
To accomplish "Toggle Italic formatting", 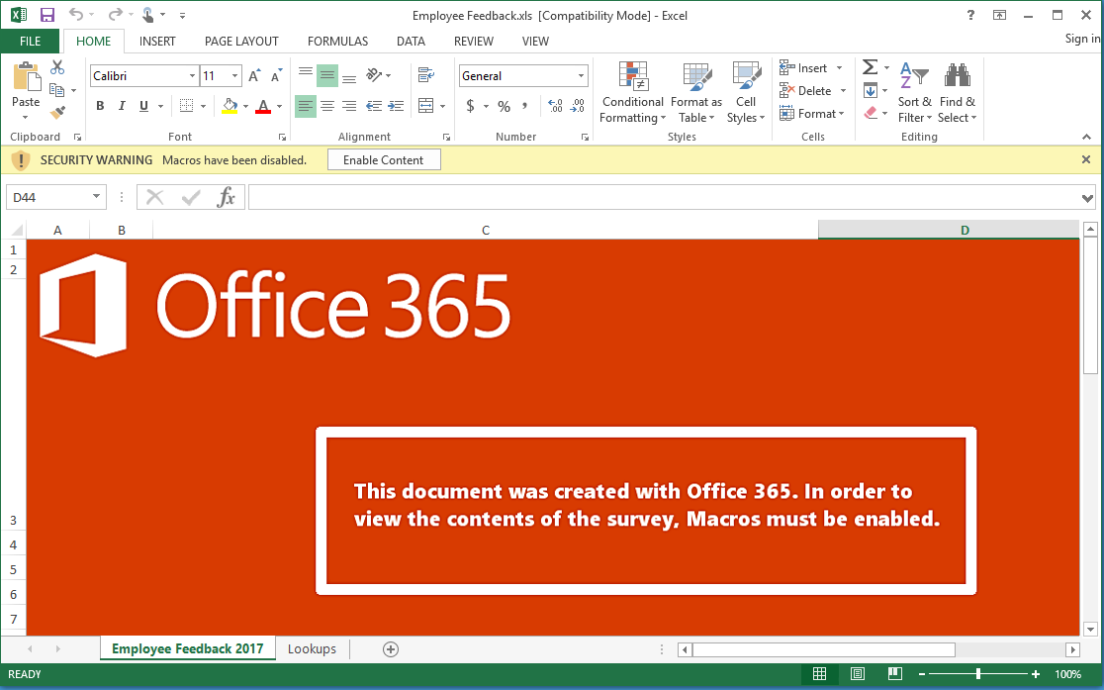I will pos(122,106).
